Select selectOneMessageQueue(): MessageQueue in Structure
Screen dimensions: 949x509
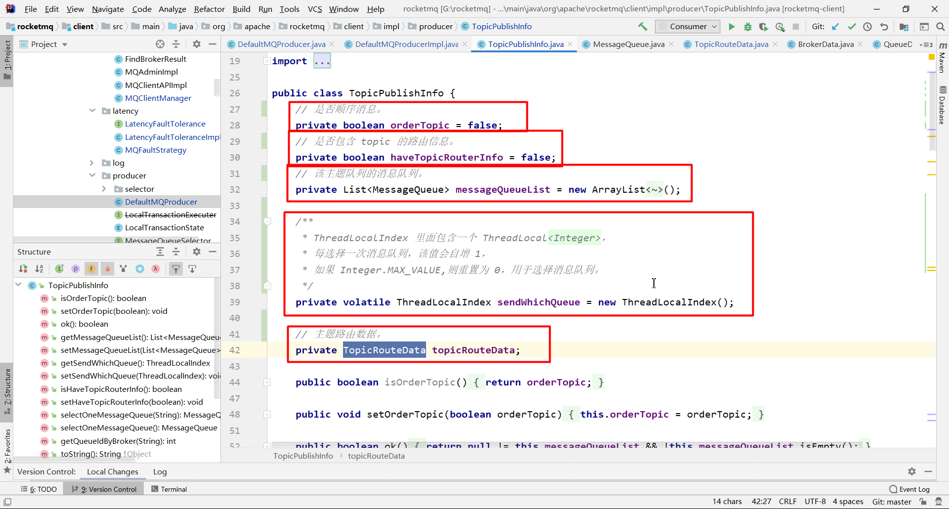[x=139, y=427]
